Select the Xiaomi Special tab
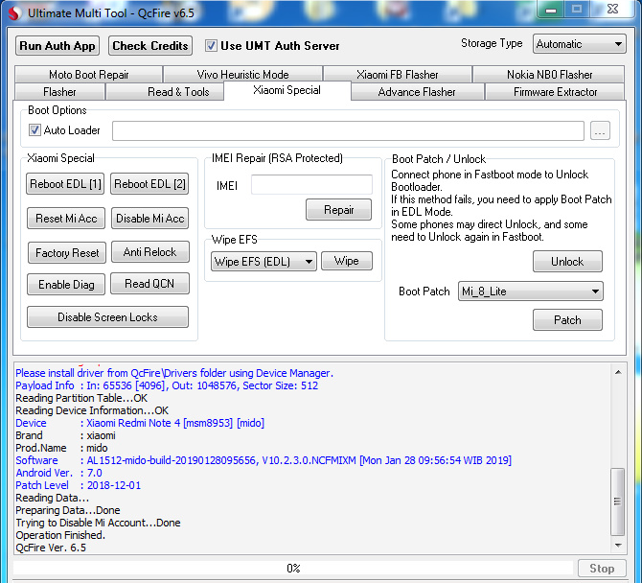Image resolution: width=642 pixels, height=583 pixels. click(x=287, y=90)
